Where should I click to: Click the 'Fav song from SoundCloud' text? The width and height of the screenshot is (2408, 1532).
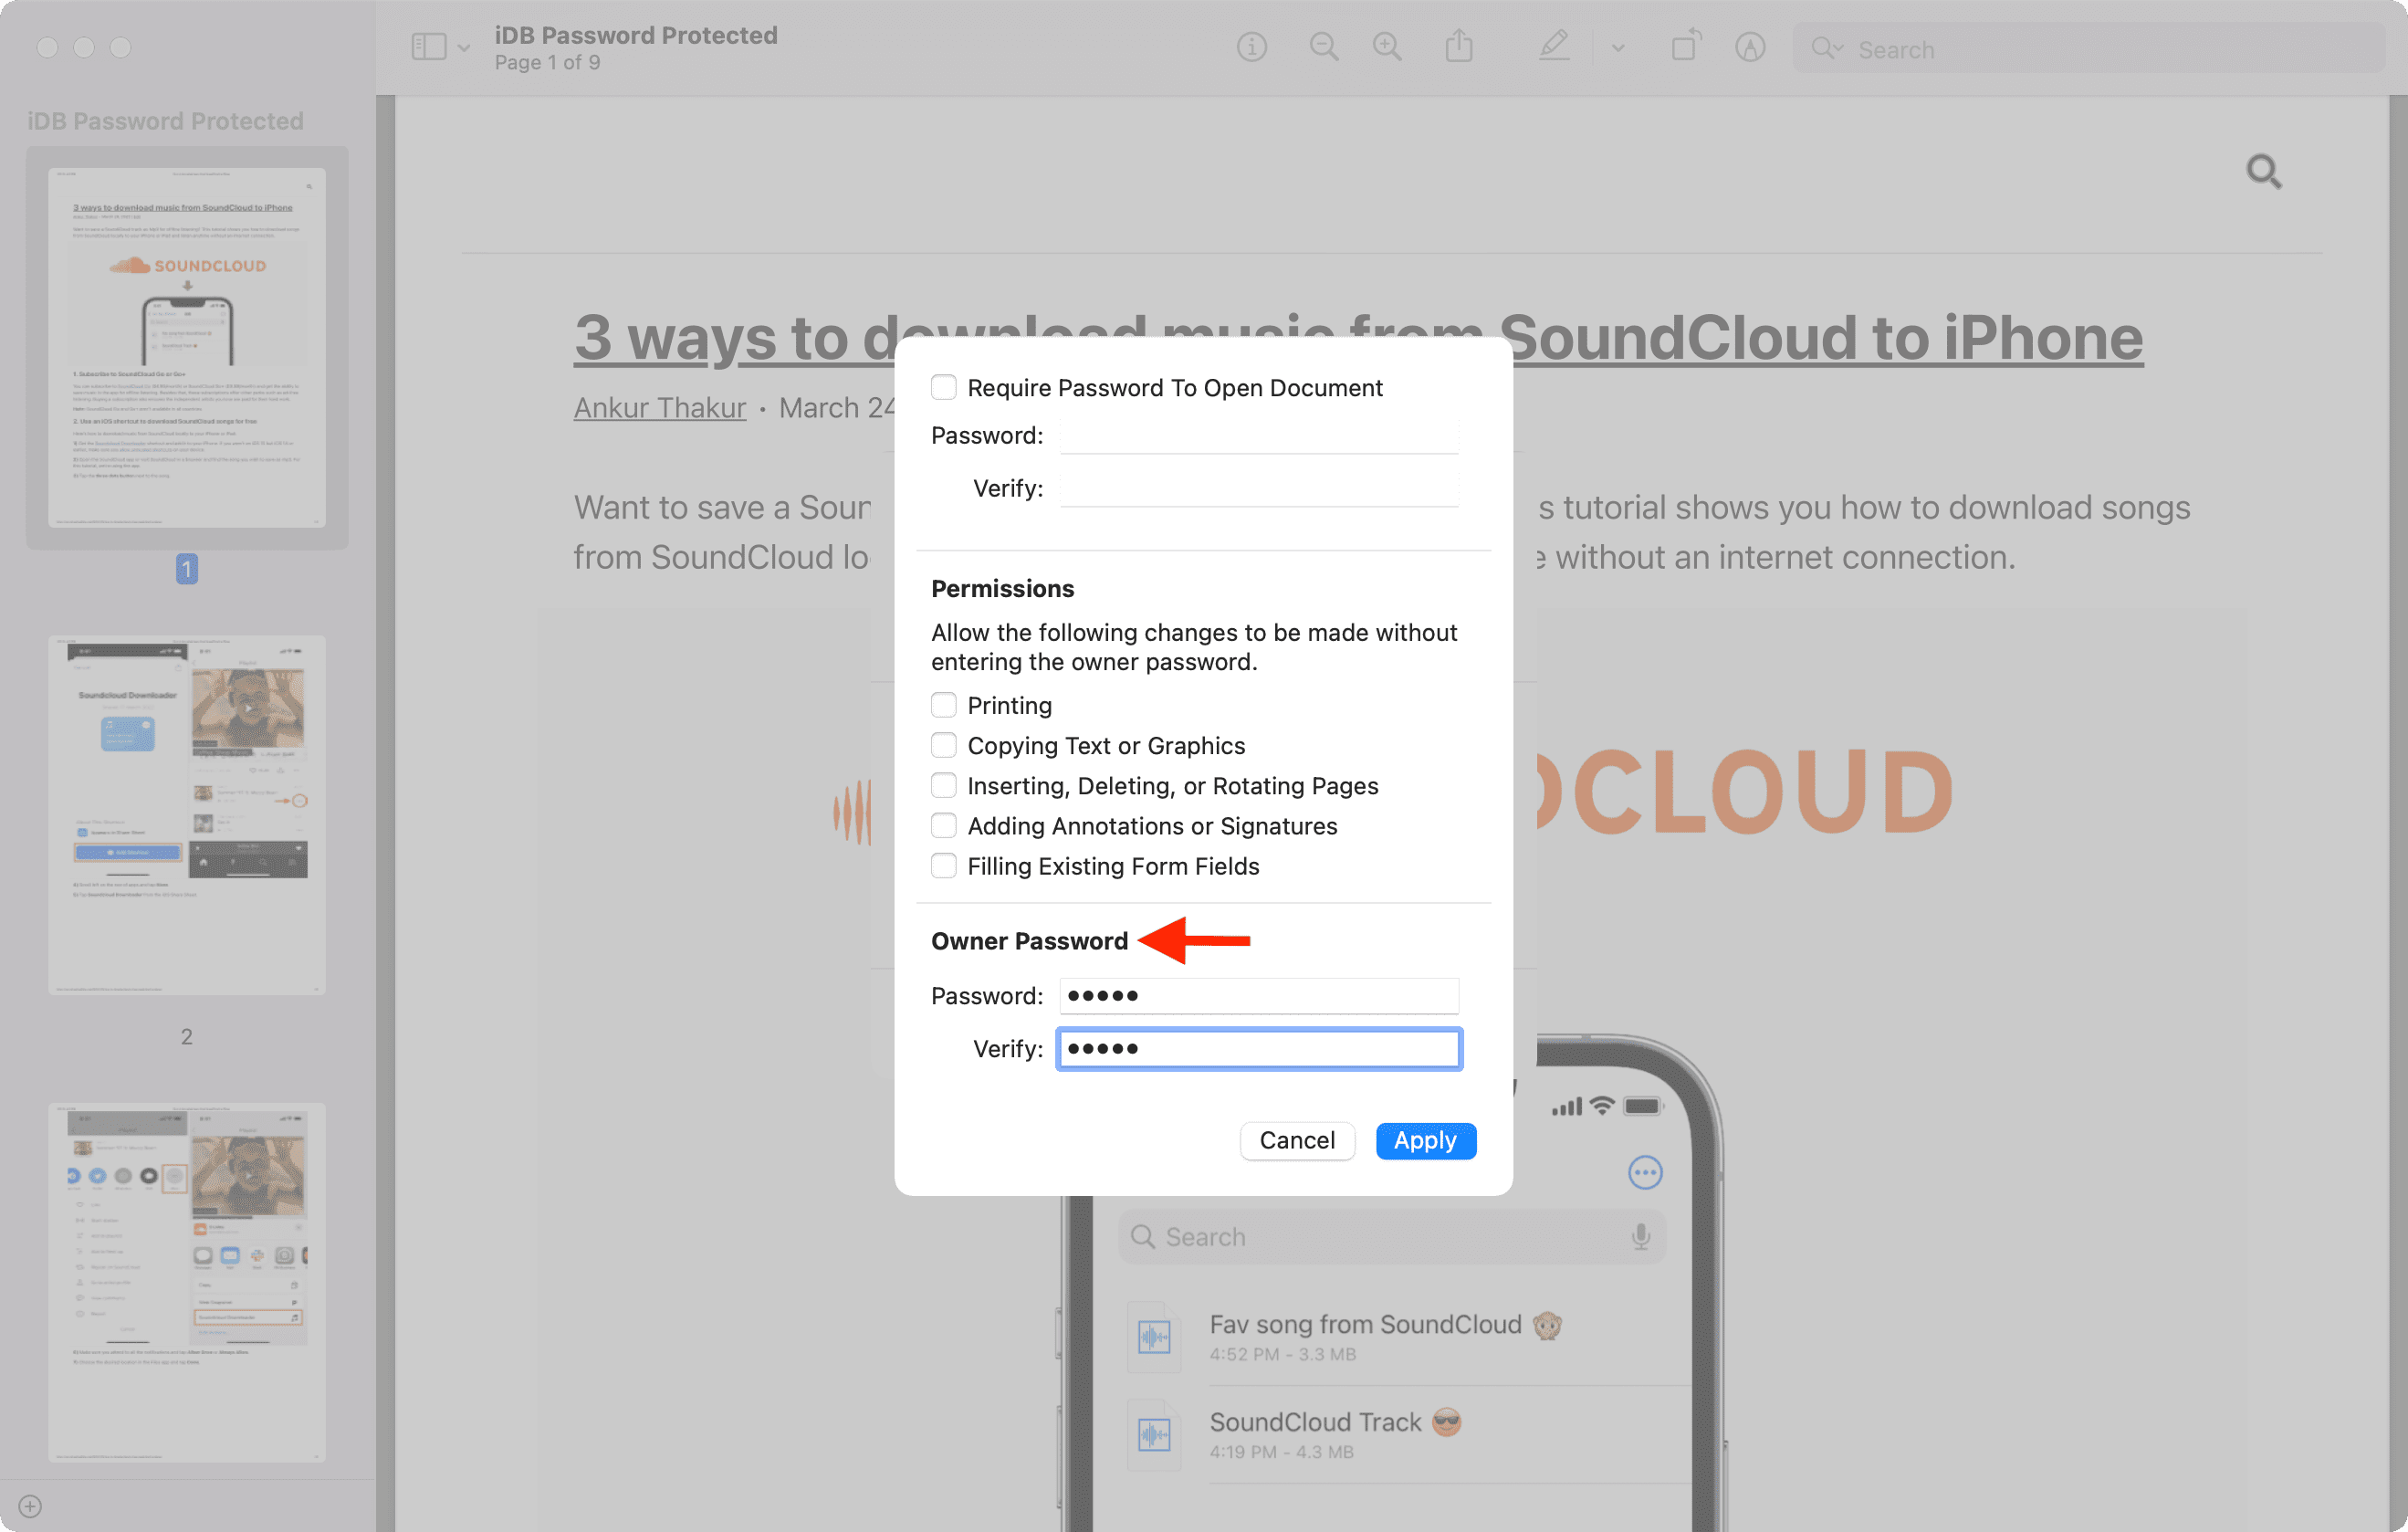click(1365, 1324)
